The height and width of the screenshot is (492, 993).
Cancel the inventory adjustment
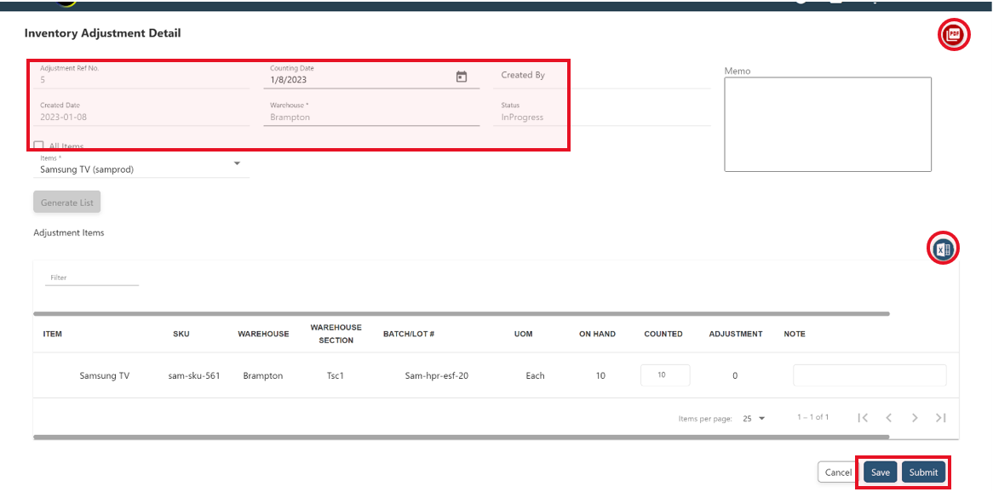pyautogui.click(x=837, y=472)
